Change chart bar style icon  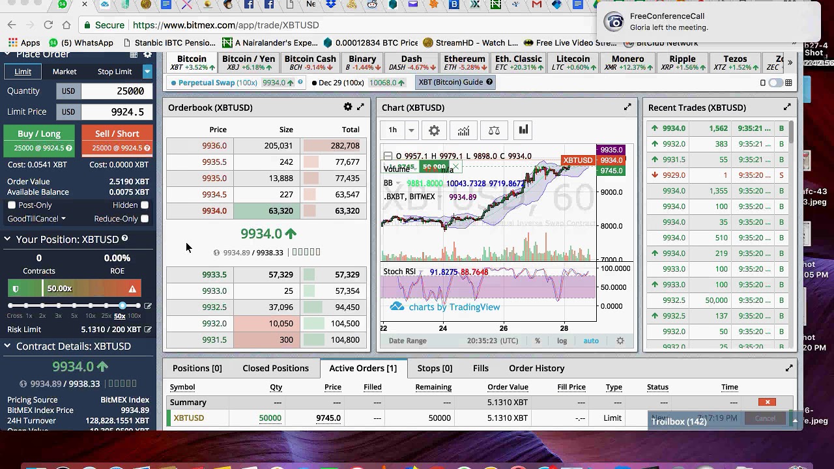(x=523, y=130)
